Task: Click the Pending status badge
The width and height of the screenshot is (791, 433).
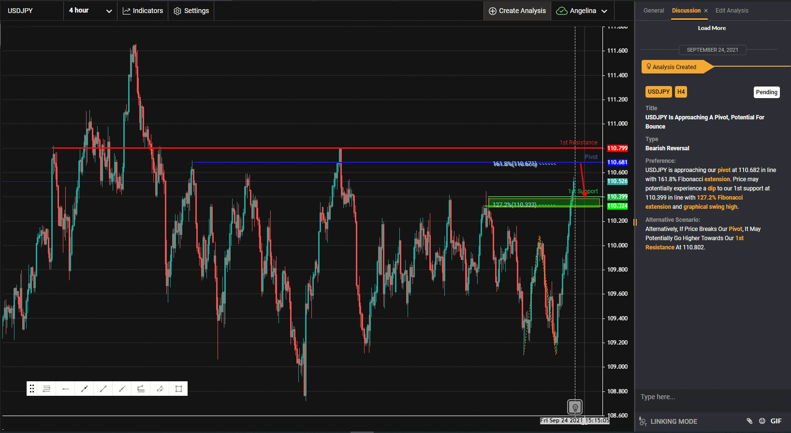Action: 767,92
